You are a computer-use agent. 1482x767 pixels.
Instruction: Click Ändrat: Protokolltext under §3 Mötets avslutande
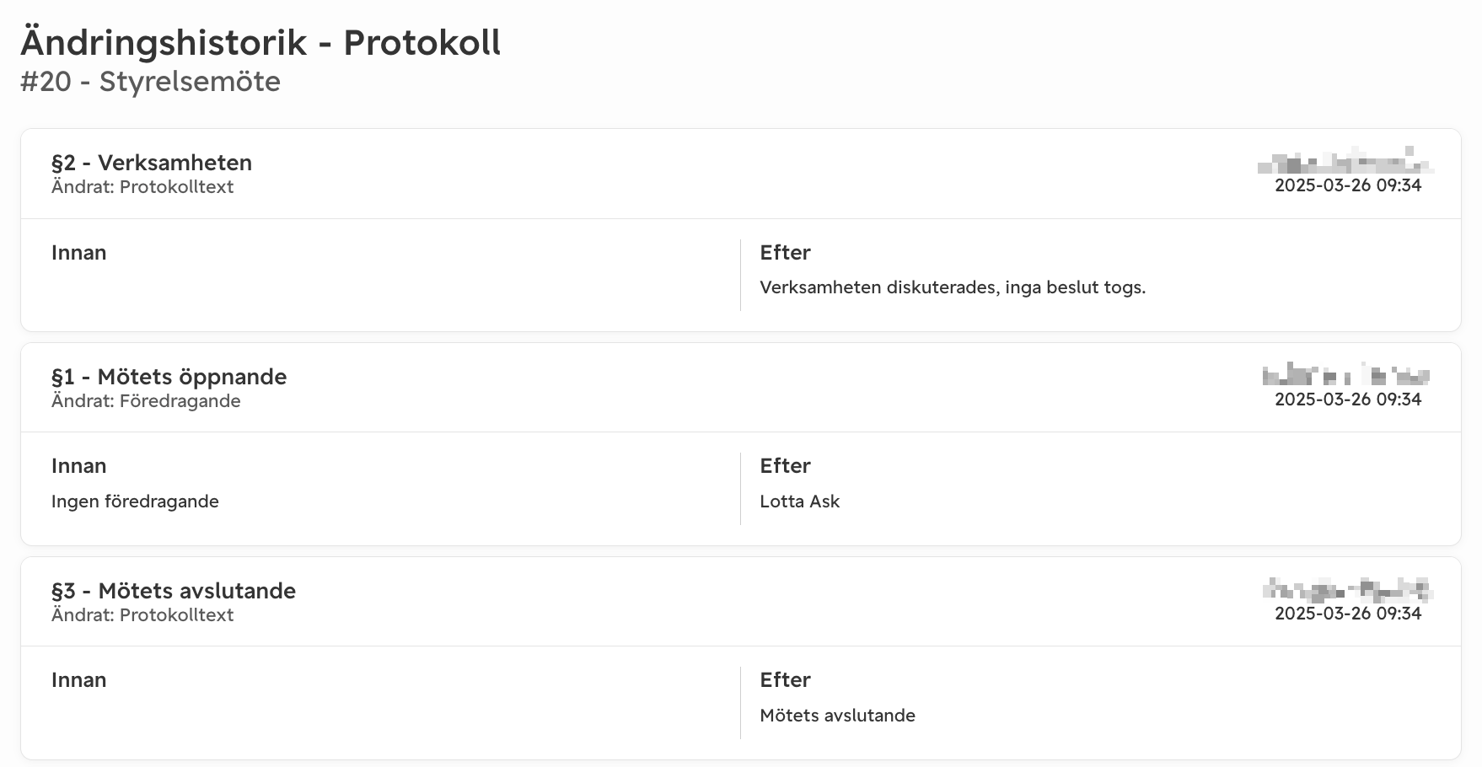(142, 615)
